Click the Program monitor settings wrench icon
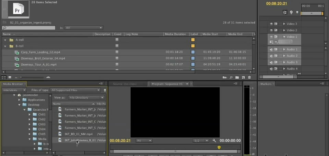 214,141
